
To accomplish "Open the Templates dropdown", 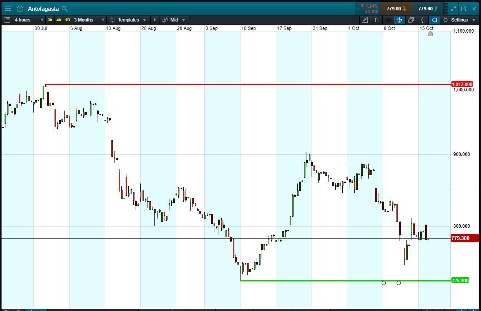I will point(132,20).
